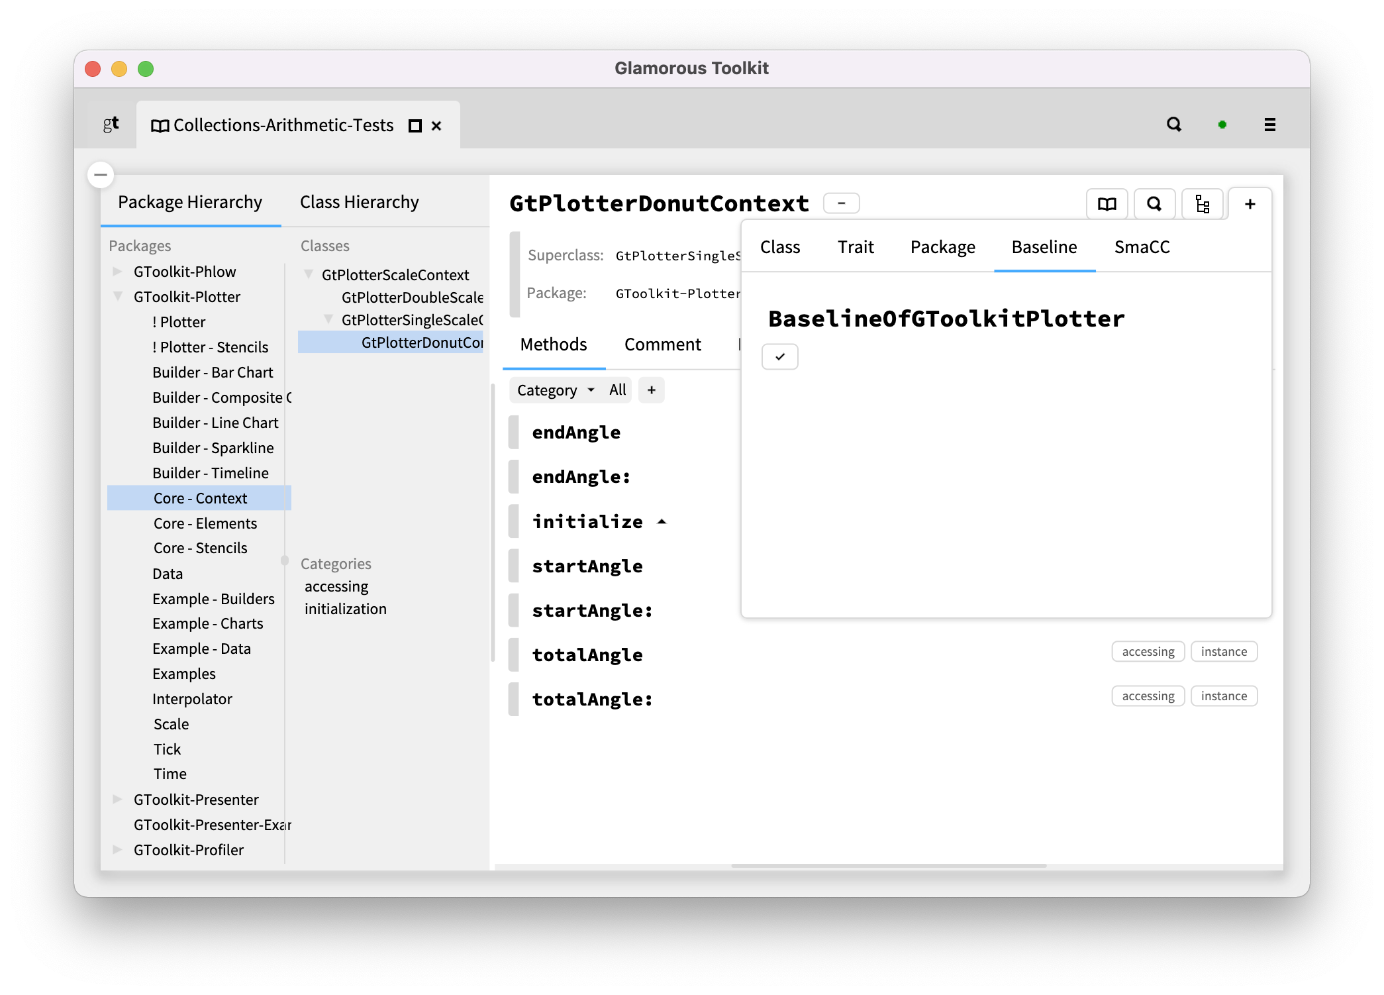
Task: Select the Core - Context package entry
Action: click(x=201, y=498)
